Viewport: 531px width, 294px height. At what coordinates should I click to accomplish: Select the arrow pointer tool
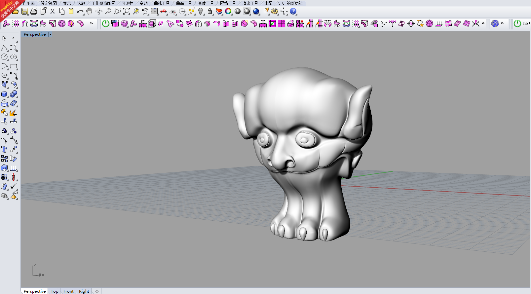(4, 38)
